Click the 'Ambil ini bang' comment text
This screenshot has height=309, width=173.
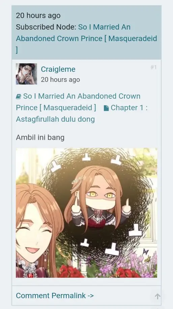(40, 137)
